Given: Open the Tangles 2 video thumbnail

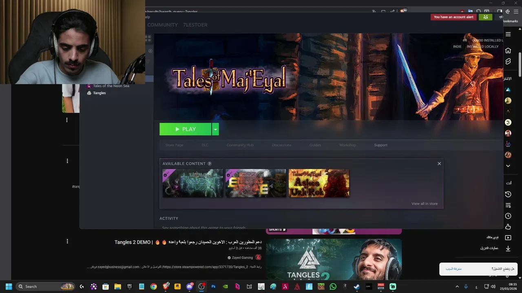Looking at the screenshot, I should [x=334, y=259].
